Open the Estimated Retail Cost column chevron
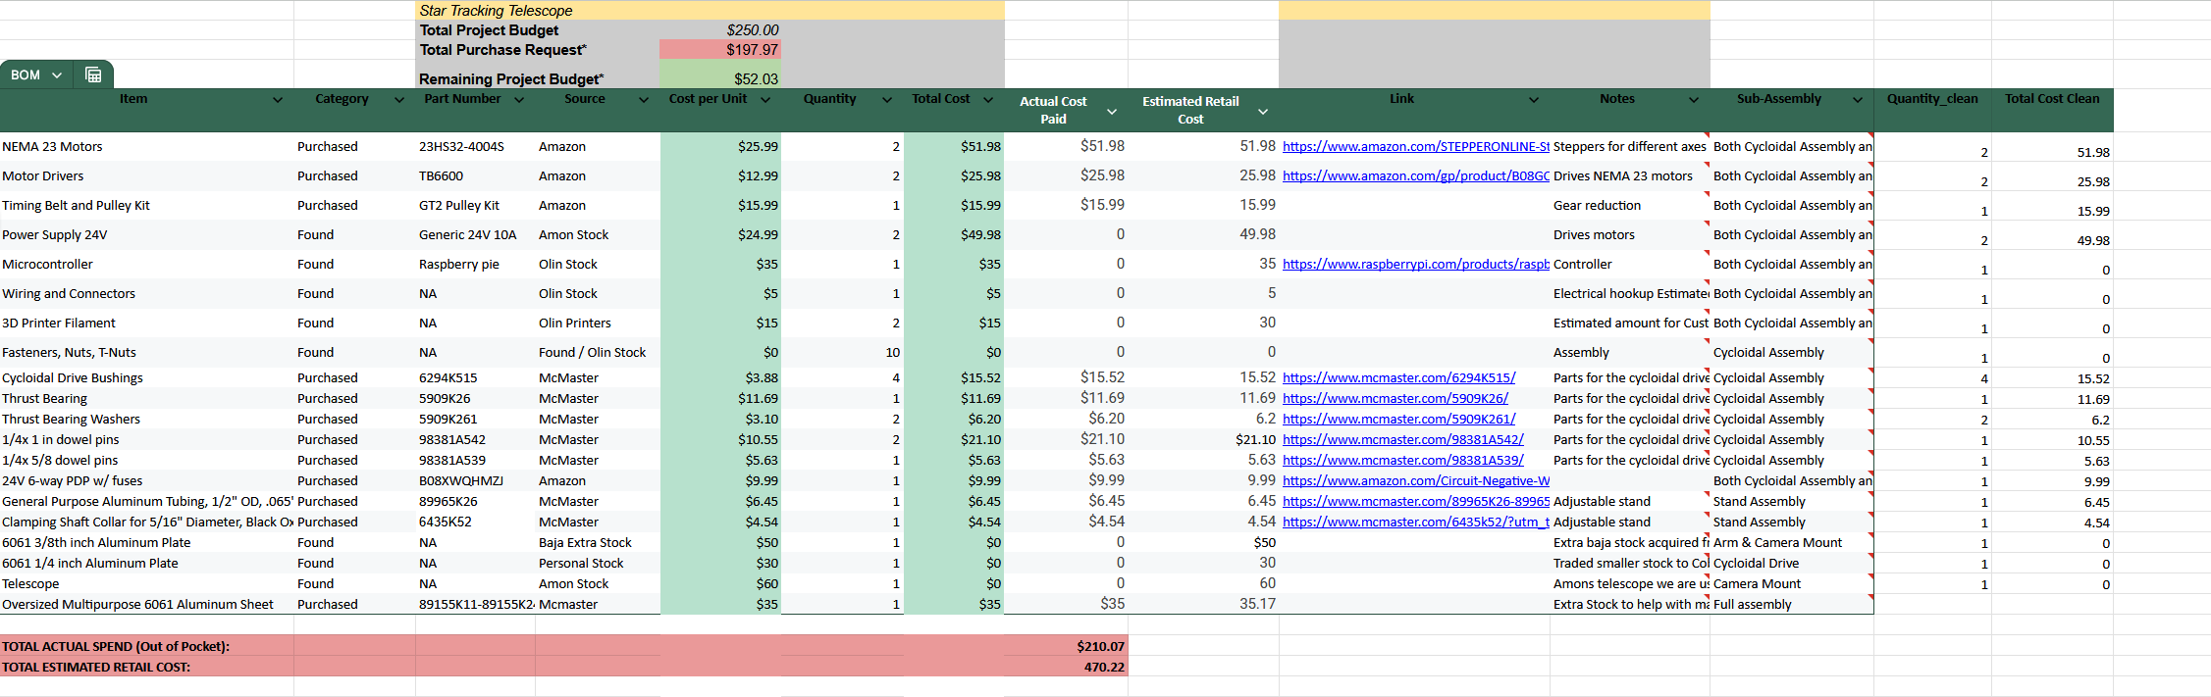Image resolution: width=2211 pixels, height=697 pixels. click(x=1263, y=112)
